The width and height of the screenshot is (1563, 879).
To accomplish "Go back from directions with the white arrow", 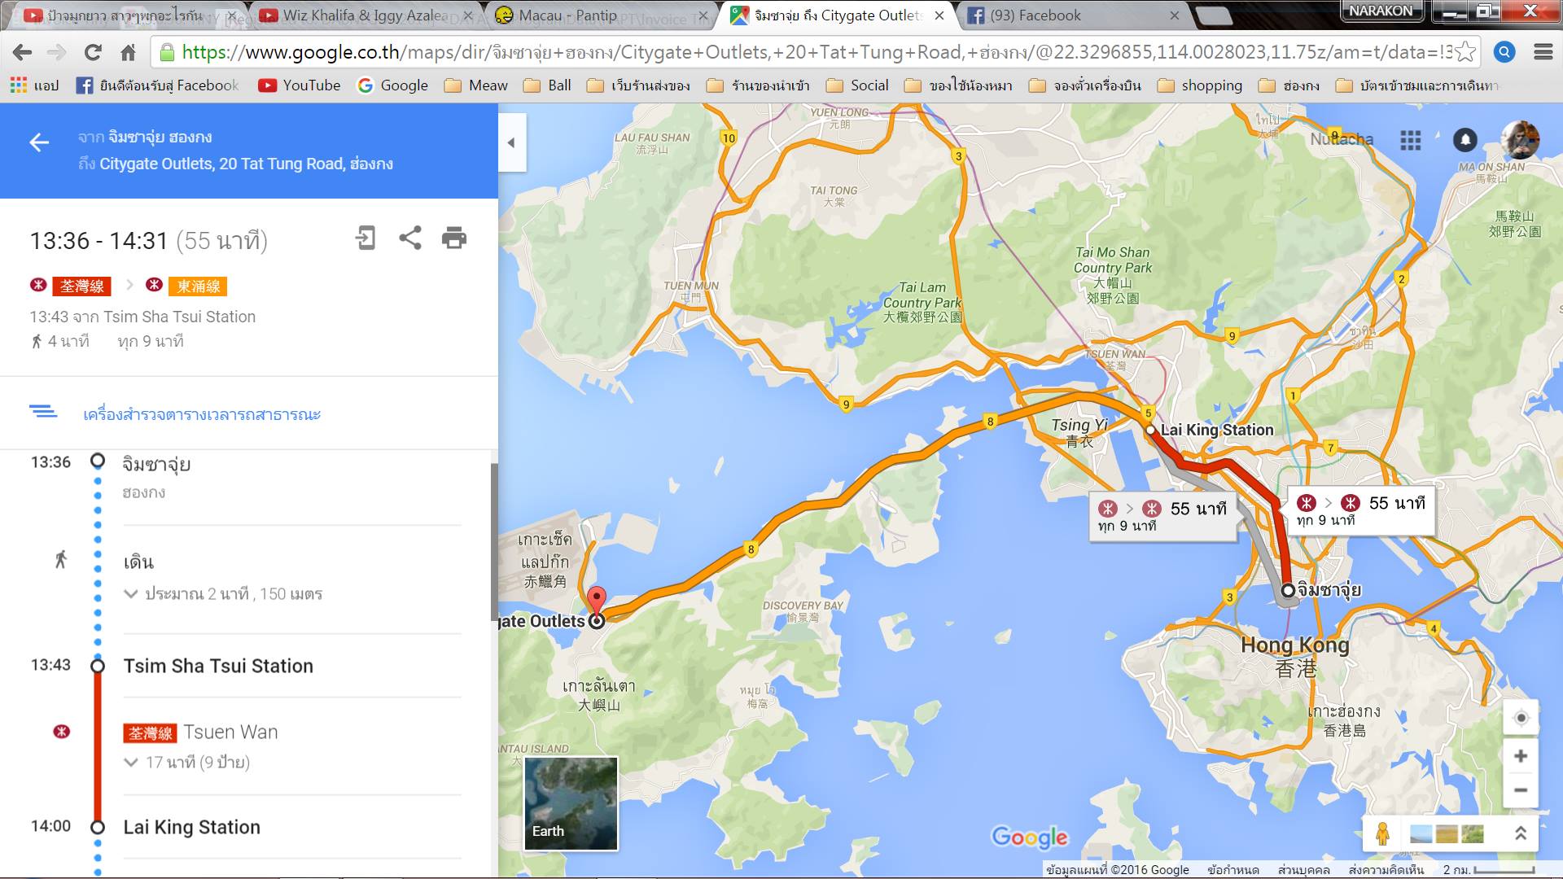I will tap(39, 143).
